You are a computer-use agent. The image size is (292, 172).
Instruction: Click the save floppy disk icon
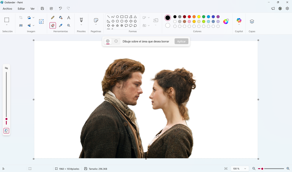[x=42, y=8]
